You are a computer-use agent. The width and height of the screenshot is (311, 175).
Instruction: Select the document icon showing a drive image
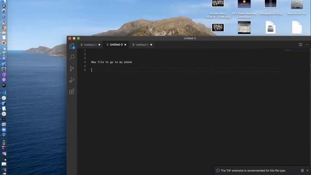click(271, 27)
